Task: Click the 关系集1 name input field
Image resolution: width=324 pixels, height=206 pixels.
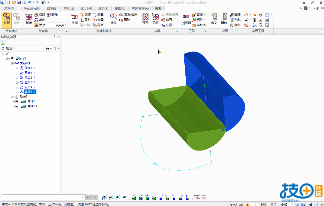Action: coord(57,25)
